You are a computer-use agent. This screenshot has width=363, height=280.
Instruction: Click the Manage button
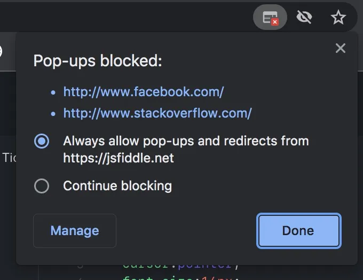pos(75,231)
